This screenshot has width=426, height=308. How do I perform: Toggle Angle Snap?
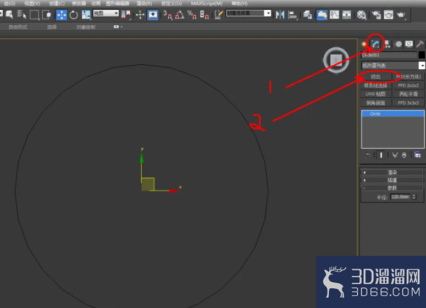179,15
